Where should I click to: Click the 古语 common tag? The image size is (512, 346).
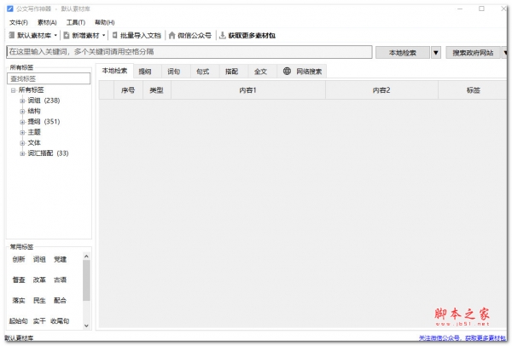tap(60, 280)
